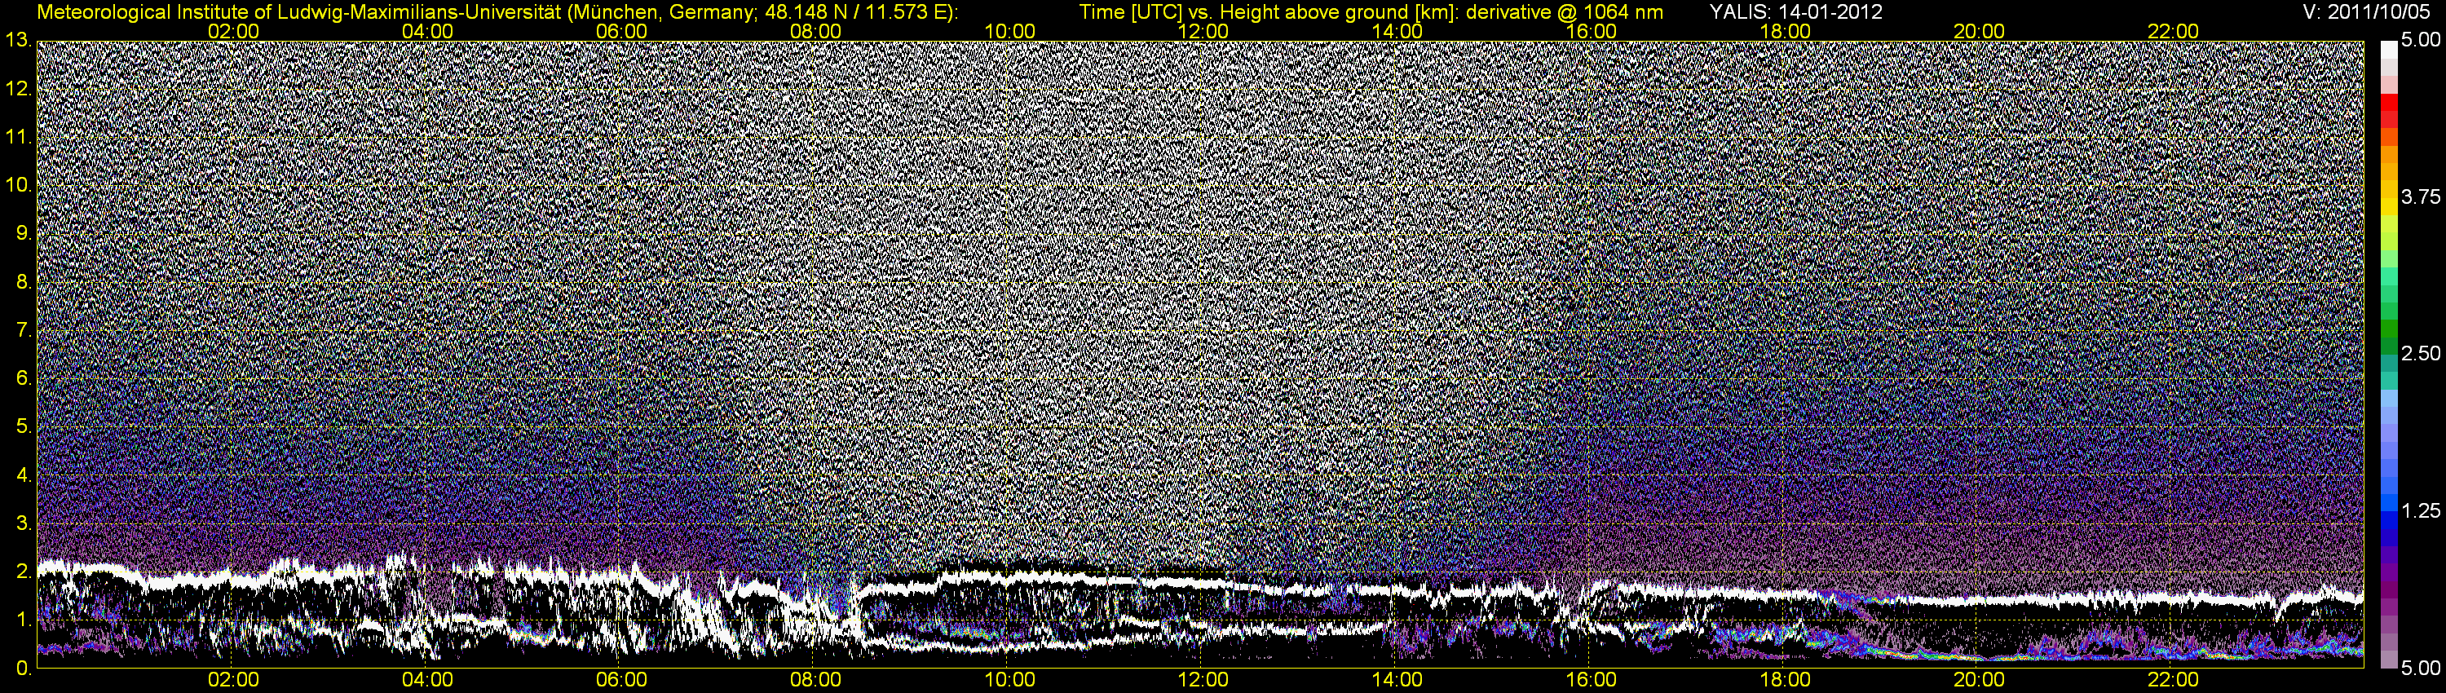Pick the red segment of the colorbar
Viewport: 2446px width, 693px height.
[x=2388, y=103]
